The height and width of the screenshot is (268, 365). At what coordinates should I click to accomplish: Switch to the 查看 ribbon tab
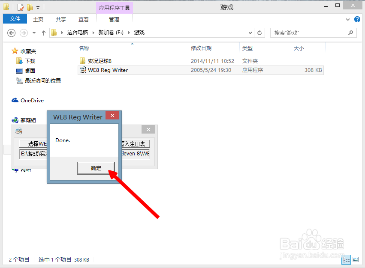pos(83,19)
